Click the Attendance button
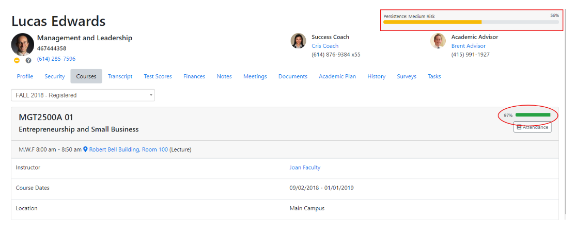 point(532,127)
